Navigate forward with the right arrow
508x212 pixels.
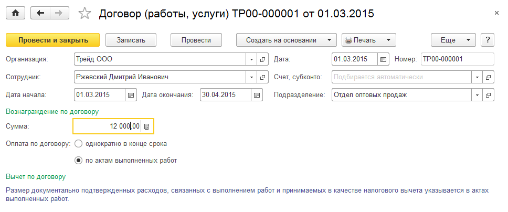[x=59, y=13]
